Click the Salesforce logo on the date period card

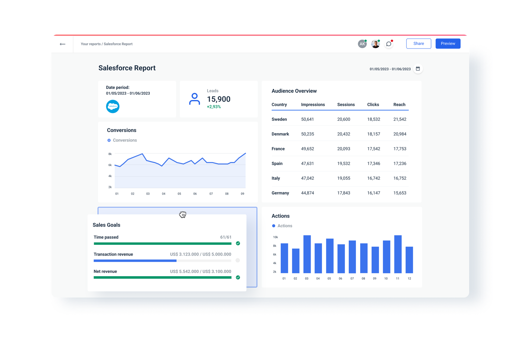[x=112, y=106]
